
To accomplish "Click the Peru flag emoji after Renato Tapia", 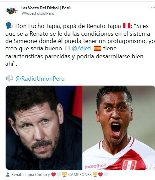I will click(x=127, y=26).
